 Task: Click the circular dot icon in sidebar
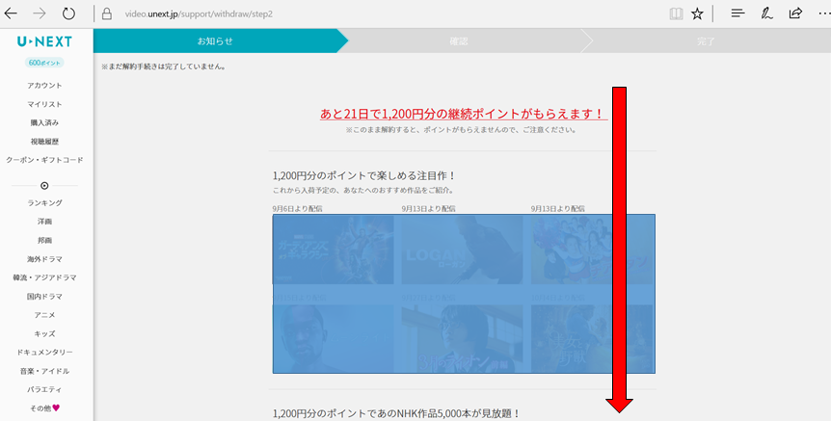[44, 186]
